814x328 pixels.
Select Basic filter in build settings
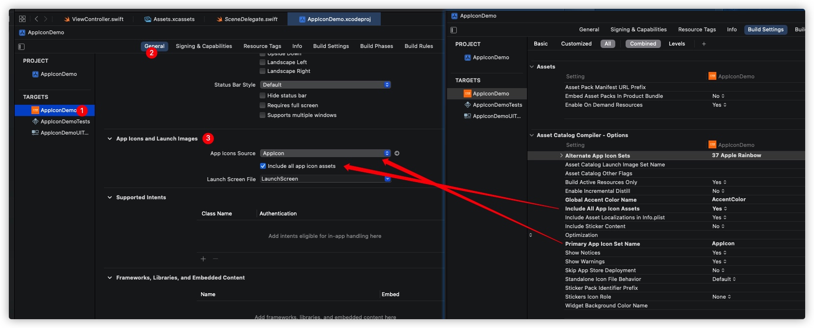pyautogui.click(x=541, y=44)
